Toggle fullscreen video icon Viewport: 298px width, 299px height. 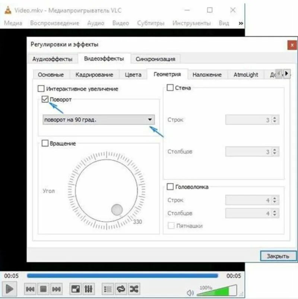click(x=76, y=289)
